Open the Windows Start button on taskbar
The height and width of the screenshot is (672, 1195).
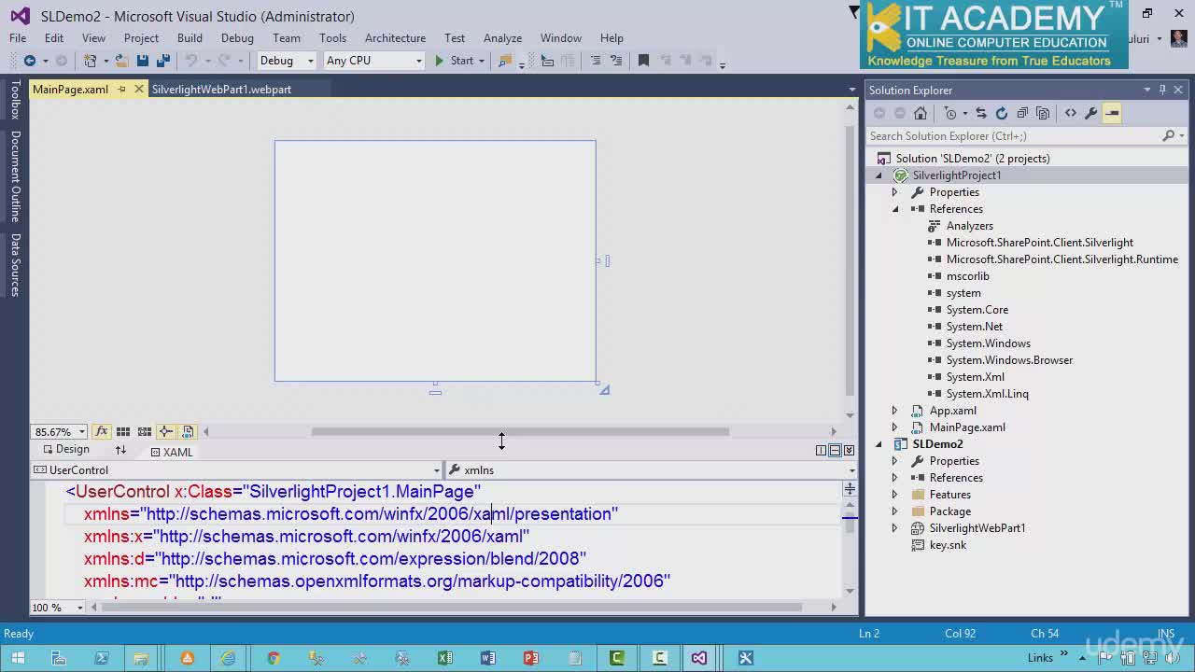tap(18, 658)
